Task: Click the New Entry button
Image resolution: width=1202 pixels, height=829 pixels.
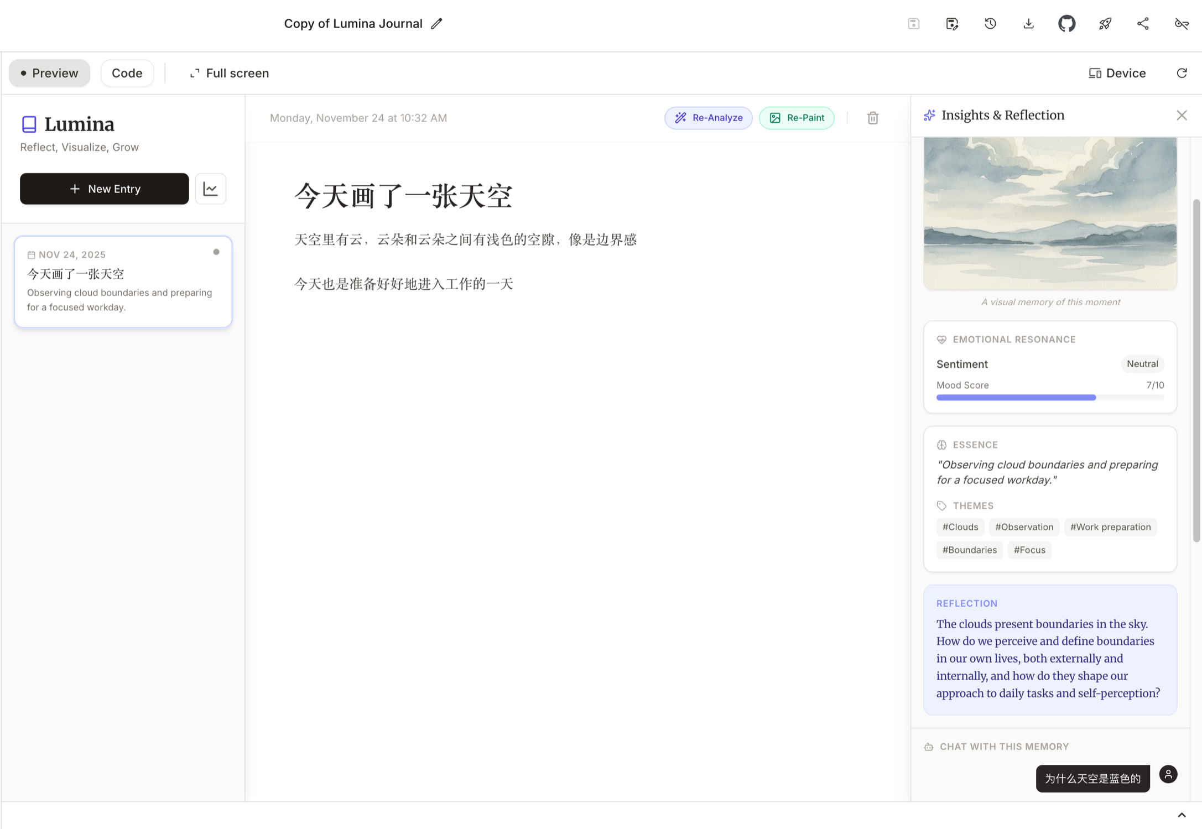Action: (x=104, y=189)
